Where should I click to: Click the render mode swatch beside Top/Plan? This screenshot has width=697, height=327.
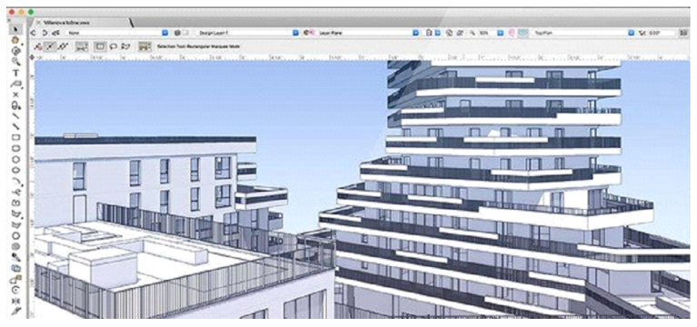523,33
